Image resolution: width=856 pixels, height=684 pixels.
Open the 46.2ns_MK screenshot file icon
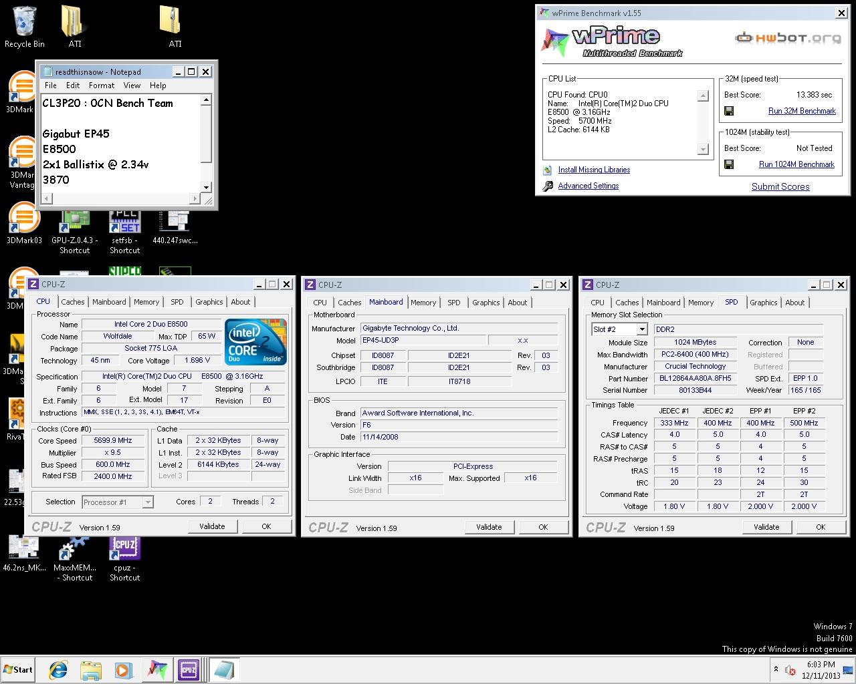[x=25, y=554]
